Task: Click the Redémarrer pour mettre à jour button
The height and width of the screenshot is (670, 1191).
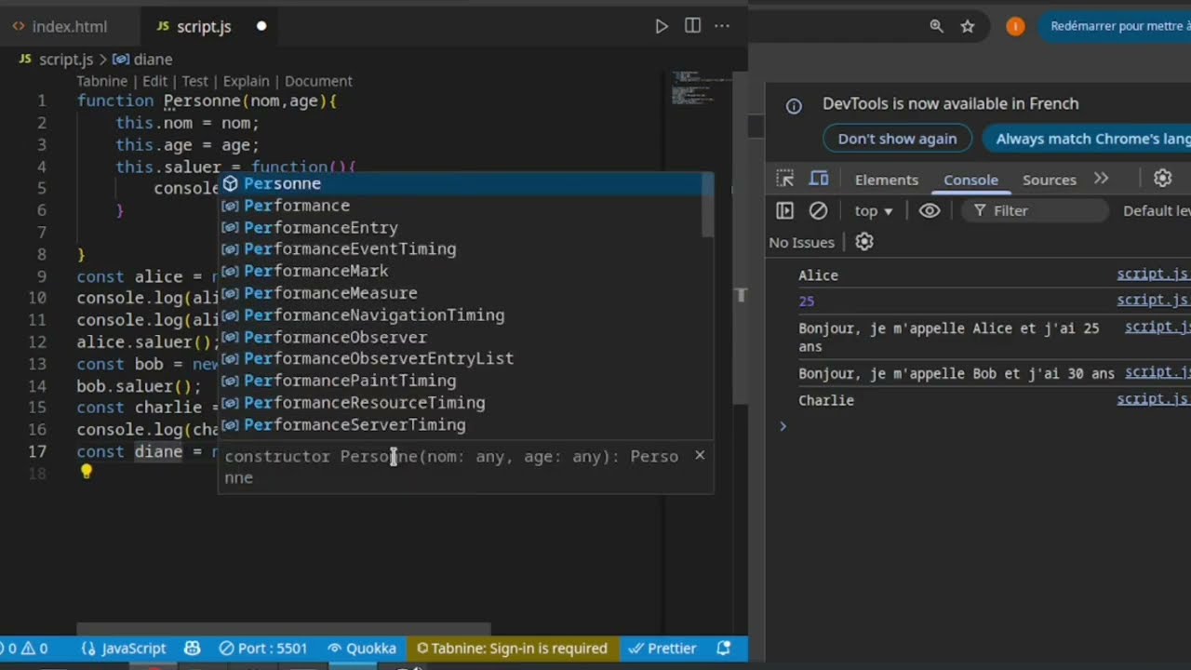Action: (1115, 26)
